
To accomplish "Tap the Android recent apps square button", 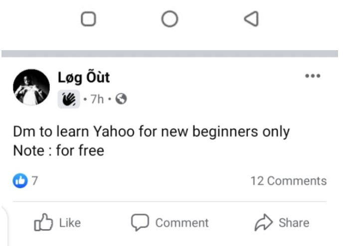I will 88,19.
